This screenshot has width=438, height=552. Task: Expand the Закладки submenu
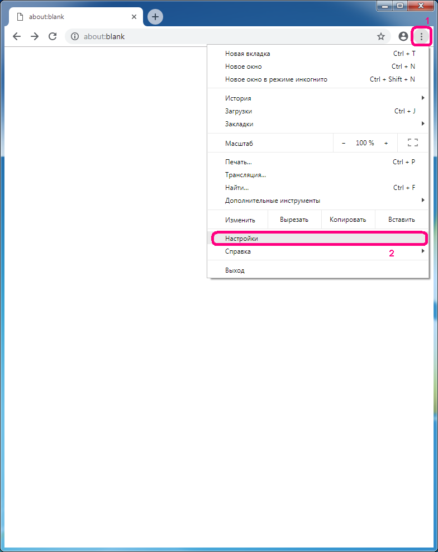click(318, 124)
